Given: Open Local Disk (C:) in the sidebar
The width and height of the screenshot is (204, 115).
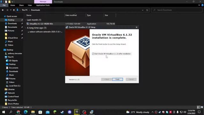Looking at the screenshot, I should pyautogui.click(x=15, y=86).
